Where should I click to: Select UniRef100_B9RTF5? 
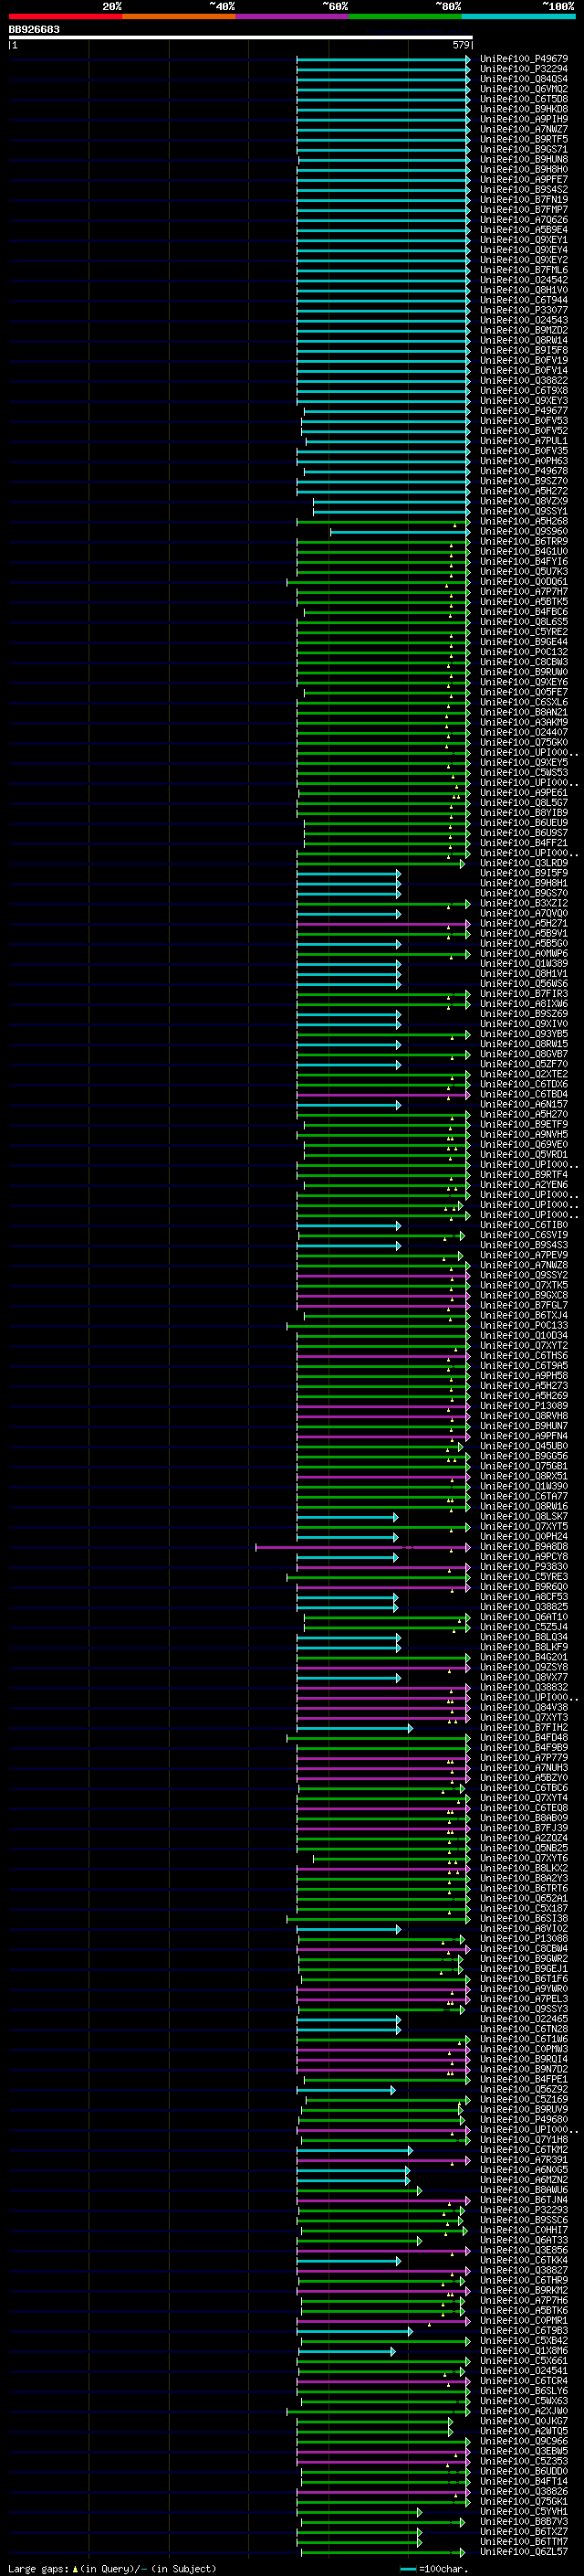(x=524, y=140)
